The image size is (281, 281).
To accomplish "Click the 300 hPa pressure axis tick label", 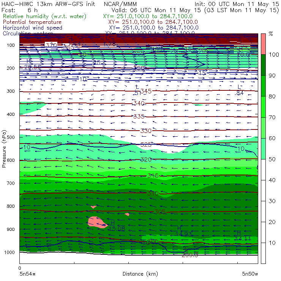I will [11, 91].
